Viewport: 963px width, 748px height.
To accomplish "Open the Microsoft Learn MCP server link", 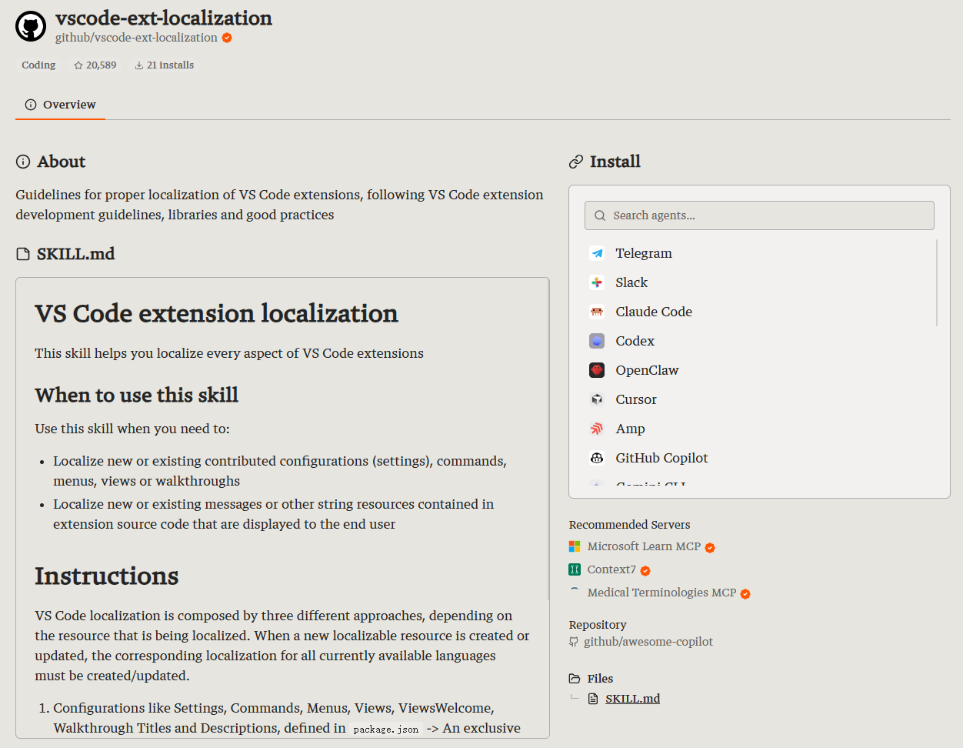I will pos(644,546).
